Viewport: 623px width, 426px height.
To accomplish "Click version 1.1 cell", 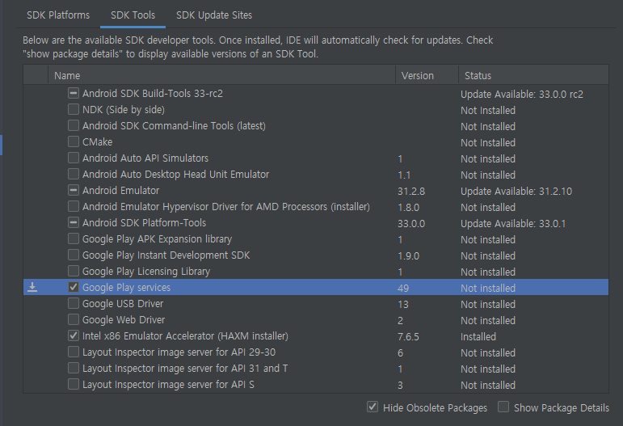I will click(x=404, y=175).
